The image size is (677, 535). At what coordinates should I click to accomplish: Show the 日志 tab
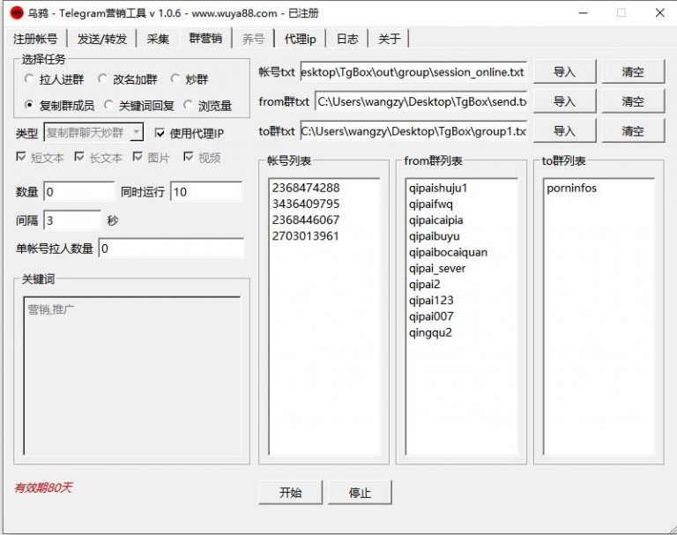347,39
